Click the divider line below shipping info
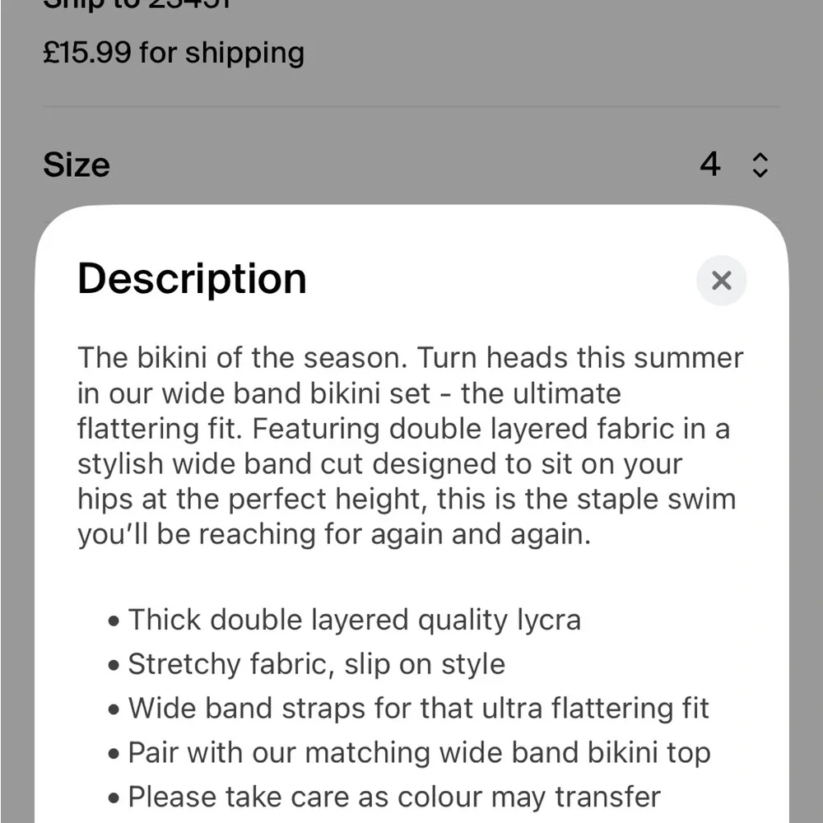Viewport: 823px width, 823px height. click(411, 105)
